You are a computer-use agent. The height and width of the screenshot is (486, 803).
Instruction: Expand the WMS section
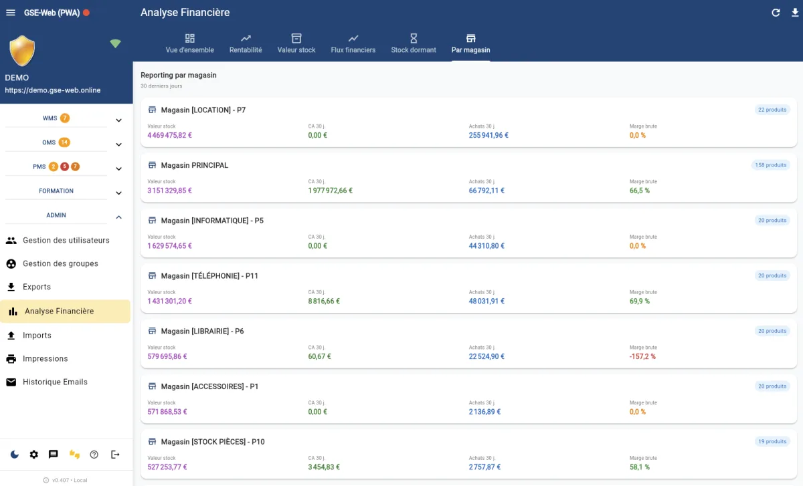(118, 120)
